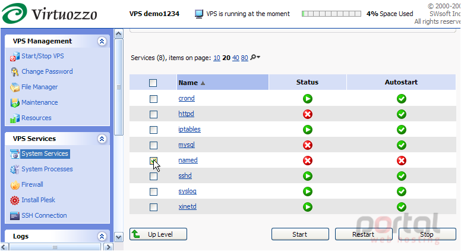The height and width of the screenshot is (251, 461).
Task: Click the Firewall flame icon
Action: click(x=15, y=185)
